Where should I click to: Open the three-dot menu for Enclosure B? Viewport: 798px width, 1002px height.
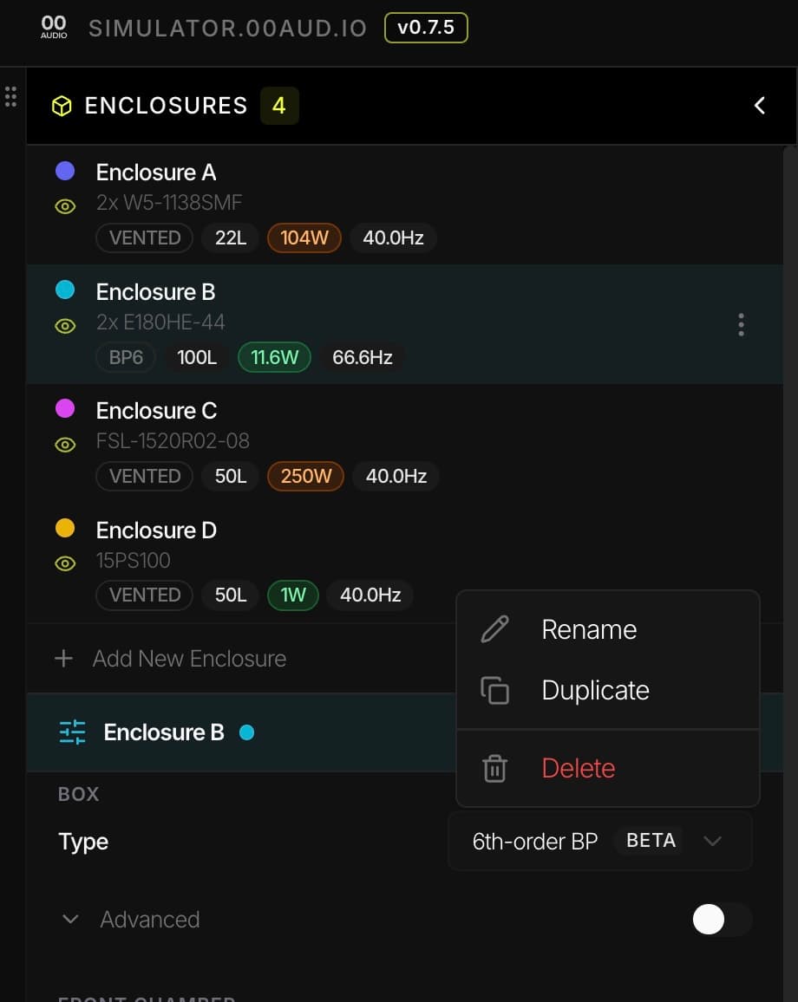coord(740,324)
